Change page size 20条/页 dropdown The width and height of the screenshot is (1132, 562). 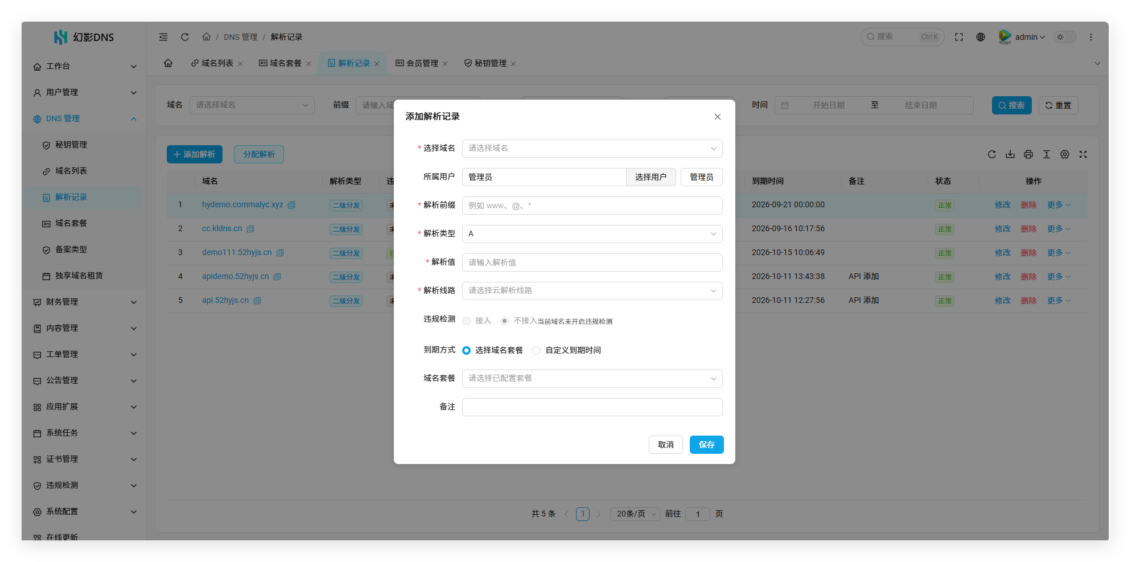coord(635,514)
